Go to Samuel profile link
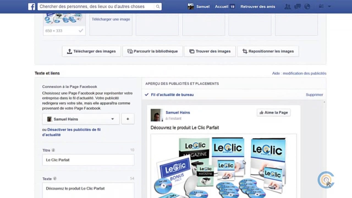Viewport: 352px width, 198px height. point(203,7)
